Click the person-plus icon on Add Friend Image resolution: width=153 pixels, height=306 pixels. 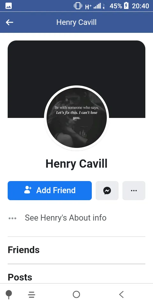[28, 190]
